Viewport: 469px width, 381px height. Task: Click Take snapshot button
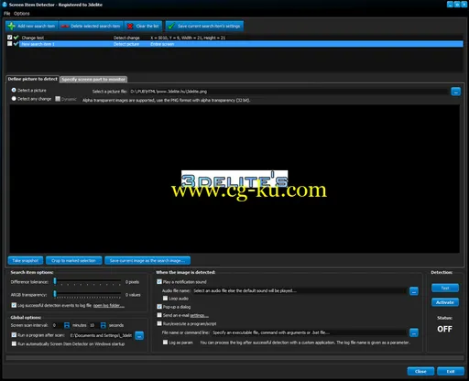(x=26, y=260)
